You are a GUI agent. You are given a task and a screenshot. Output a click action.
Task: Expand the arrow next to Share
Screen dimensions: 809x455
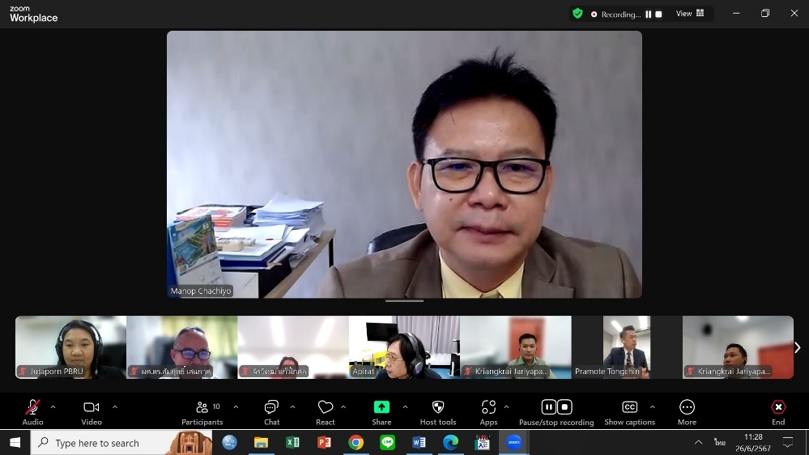[x=405, y=406]
